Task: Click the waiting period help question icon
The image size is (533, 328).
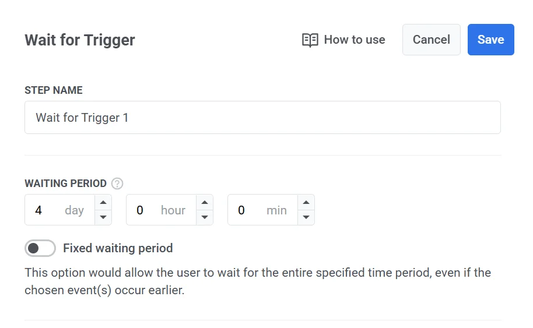Action: point(117,184)
